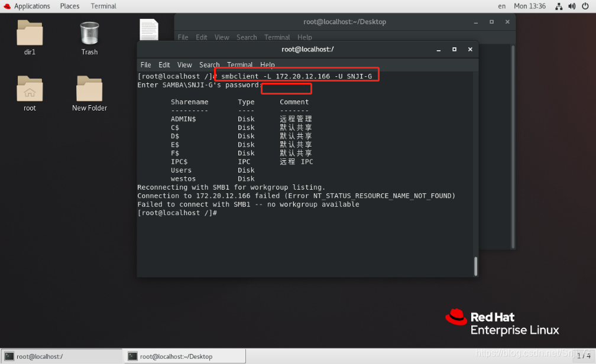Open Edit menu in front terminal
Viewport: 596px width, 364px height.
[164, 64]
